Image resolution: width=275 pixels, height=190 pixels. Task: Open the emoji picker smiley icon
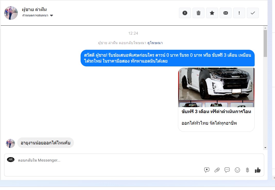click(x=237, y=170)
